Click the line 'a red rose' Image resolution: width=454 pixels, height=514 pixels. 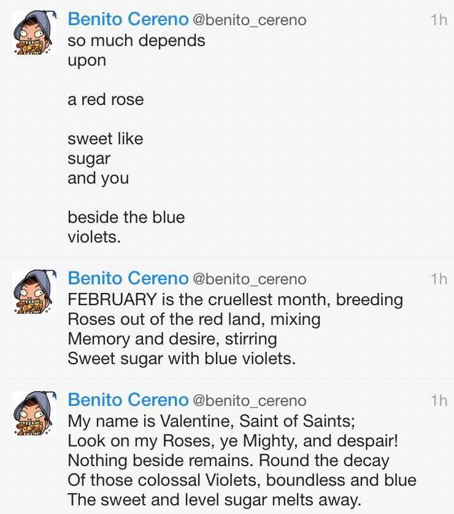(106, 99)
